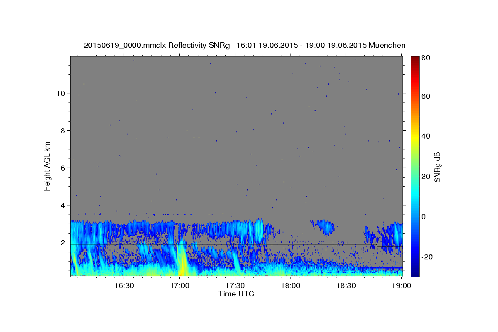Click the height tick label 10
This screenshot has width=498, height=332.
[x=61, y=93]
